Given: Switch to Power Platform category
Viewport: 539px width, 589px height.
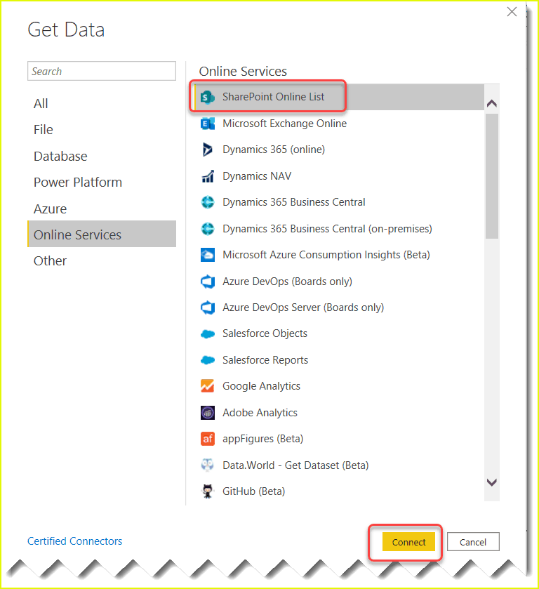Looking at the screenshot, I should 102,183.
